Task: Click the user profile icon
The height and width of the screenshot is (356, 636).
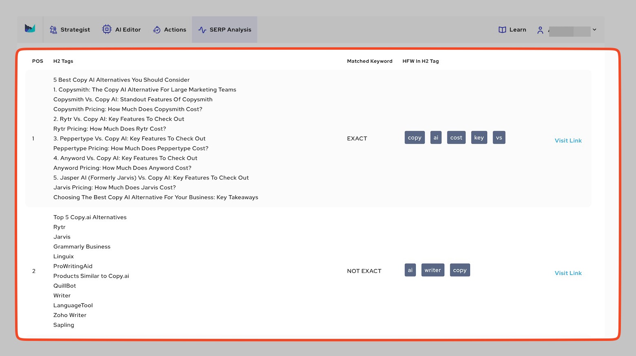Action: point(540,30)
